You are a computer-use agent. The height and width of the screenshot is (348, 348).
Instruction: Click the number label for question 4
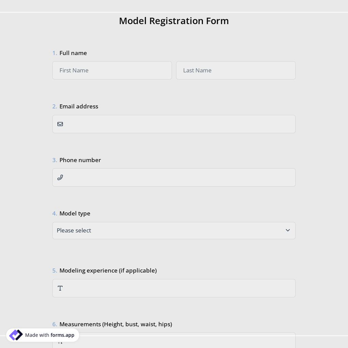(55, 213)
